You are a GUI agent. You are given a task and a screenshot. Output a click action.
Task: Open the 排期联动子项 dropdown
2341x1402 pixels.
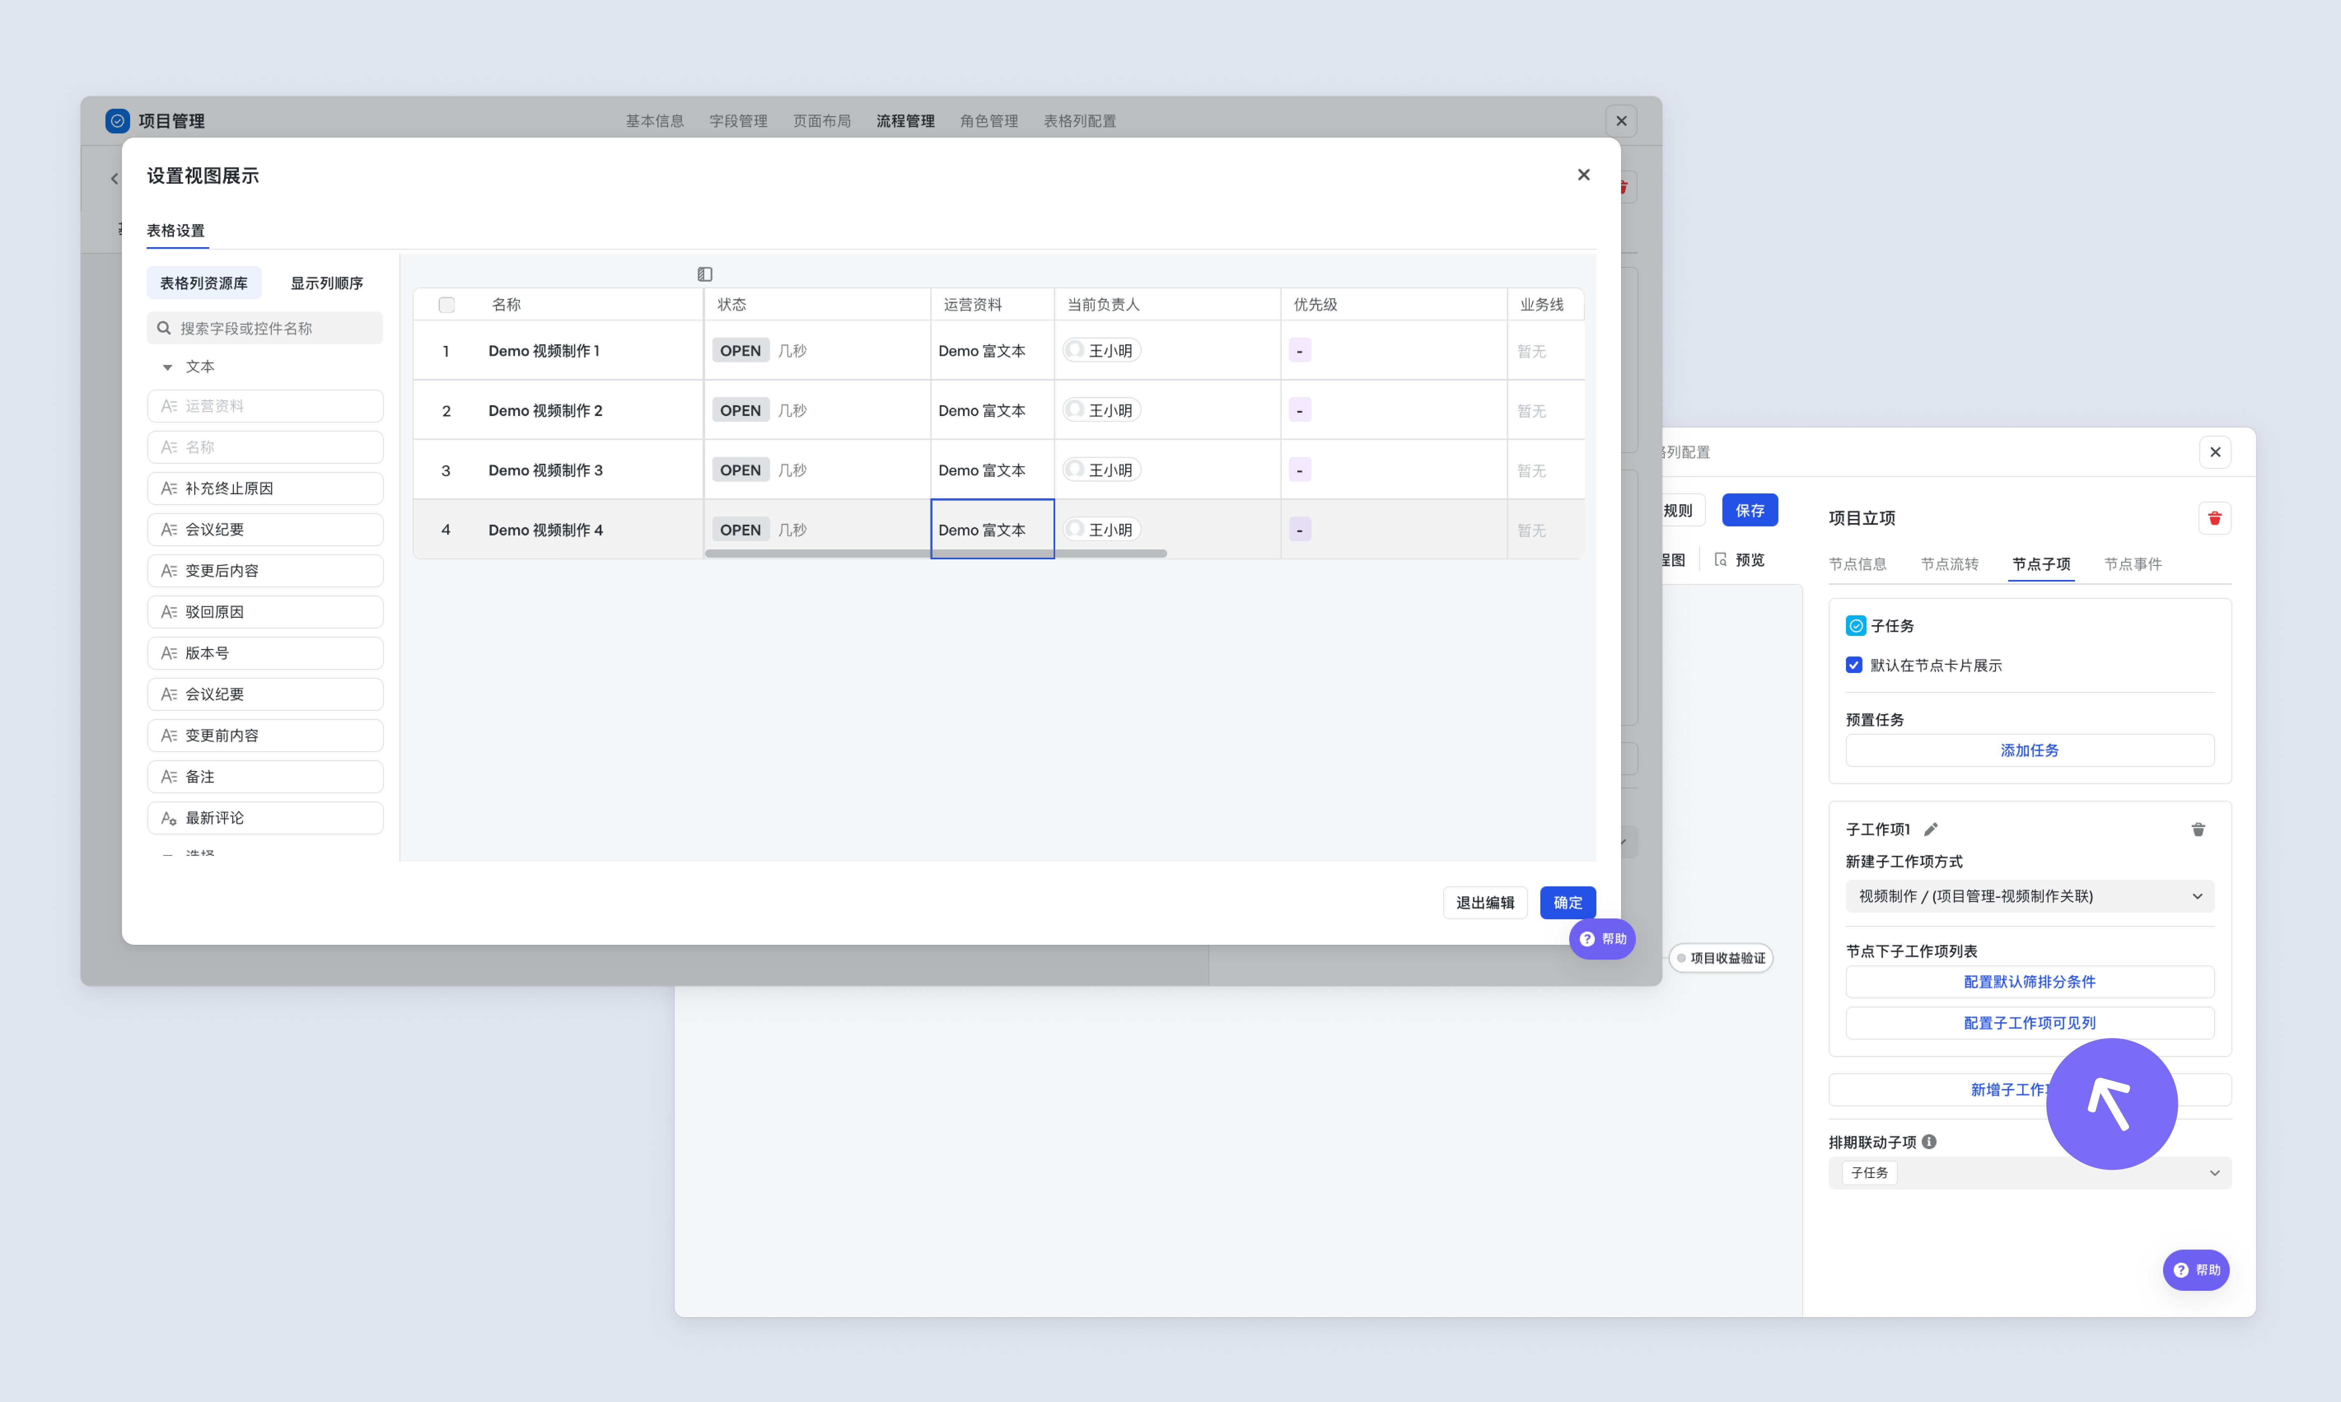click(2029, 1173)
